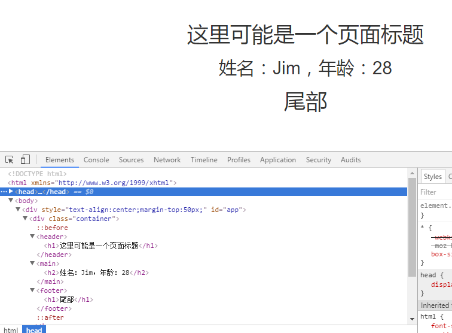Select the html xmlns element line
Screen dimensions: 452x333
click(x=92, y=183)
